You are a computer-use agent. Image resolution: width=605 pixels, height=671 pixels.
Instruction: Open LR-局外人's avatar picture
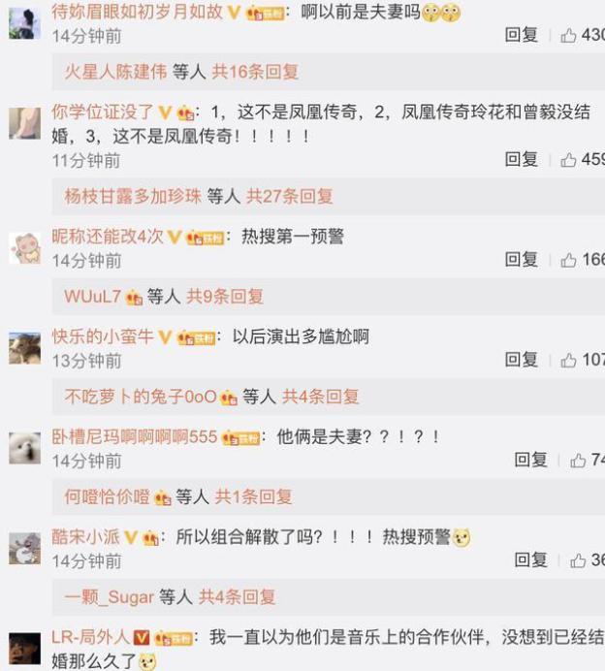[25, 649]
